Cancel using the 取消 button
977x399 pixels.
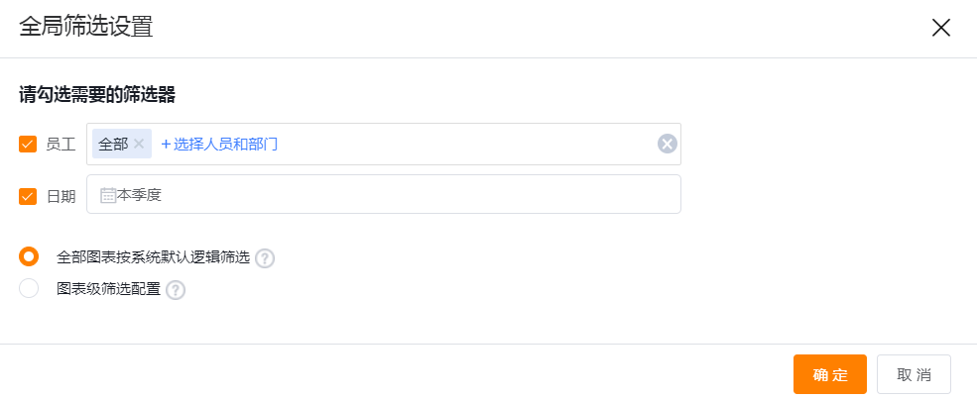[914, 374]
